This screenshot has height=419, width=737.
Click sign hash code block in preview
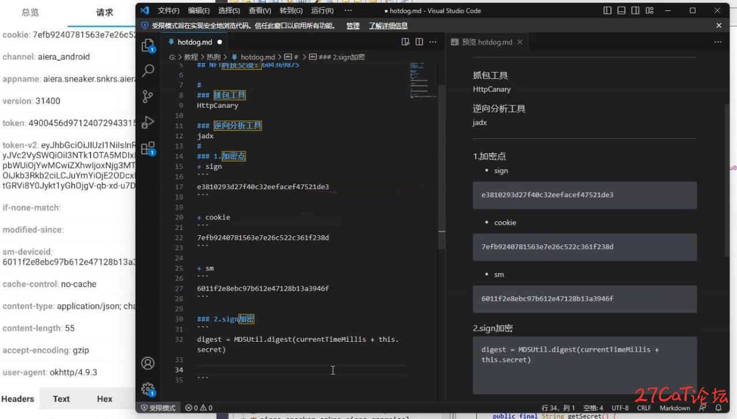tap(585, 195)
